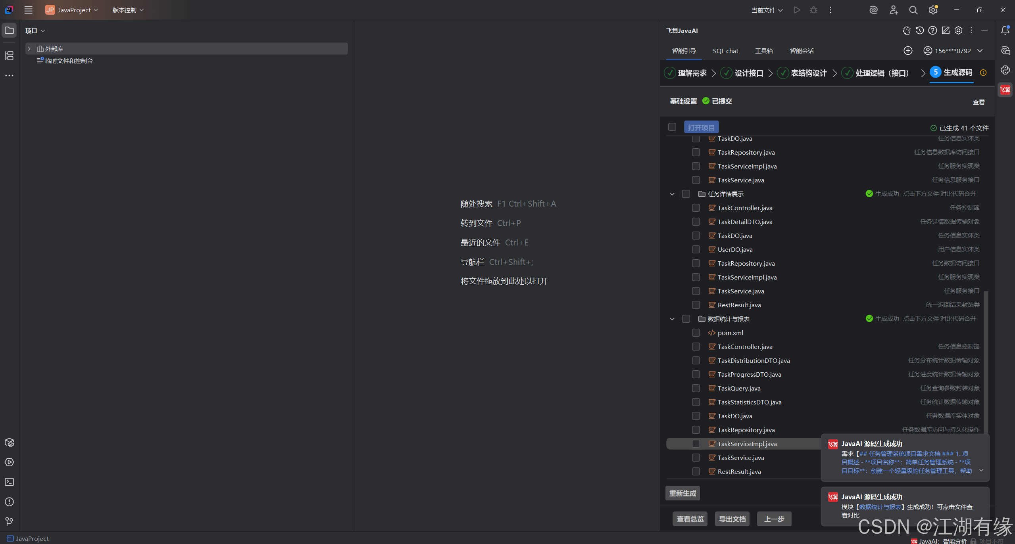Open the Project tool window folder icon

[9, 31]
